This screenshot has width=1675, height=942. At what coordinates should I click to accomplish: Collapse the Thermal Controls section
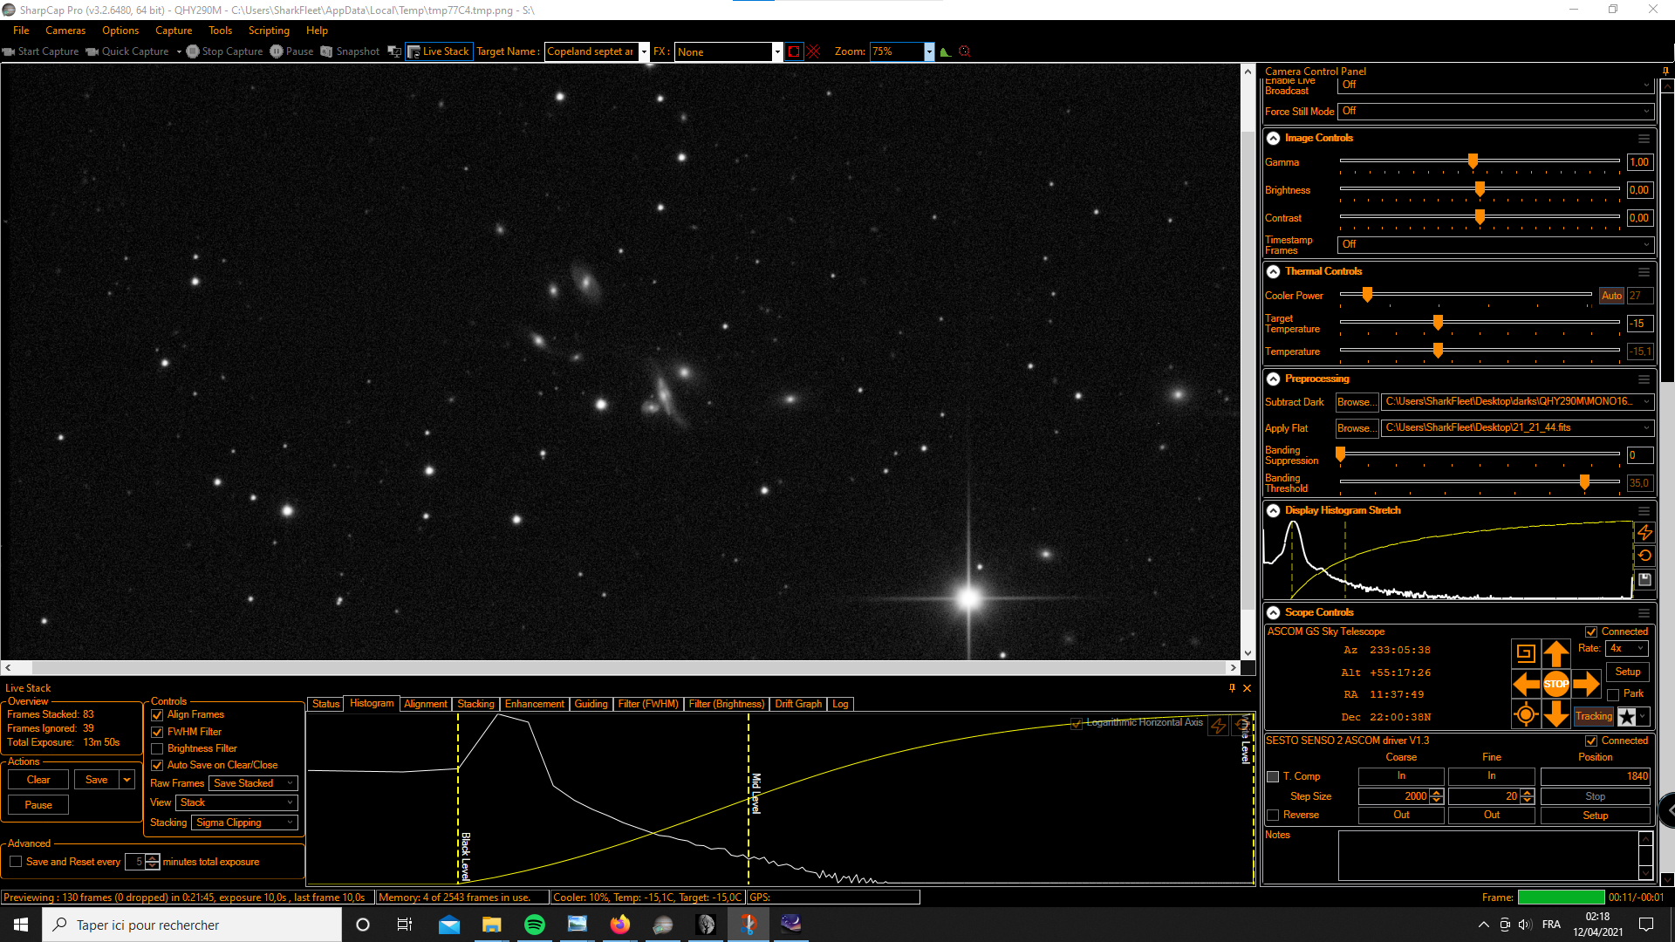[x=1274, y=271]
